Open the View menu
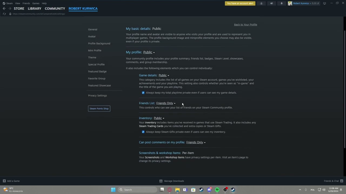This screenshot has height=194, width=346. coord(18,3)
